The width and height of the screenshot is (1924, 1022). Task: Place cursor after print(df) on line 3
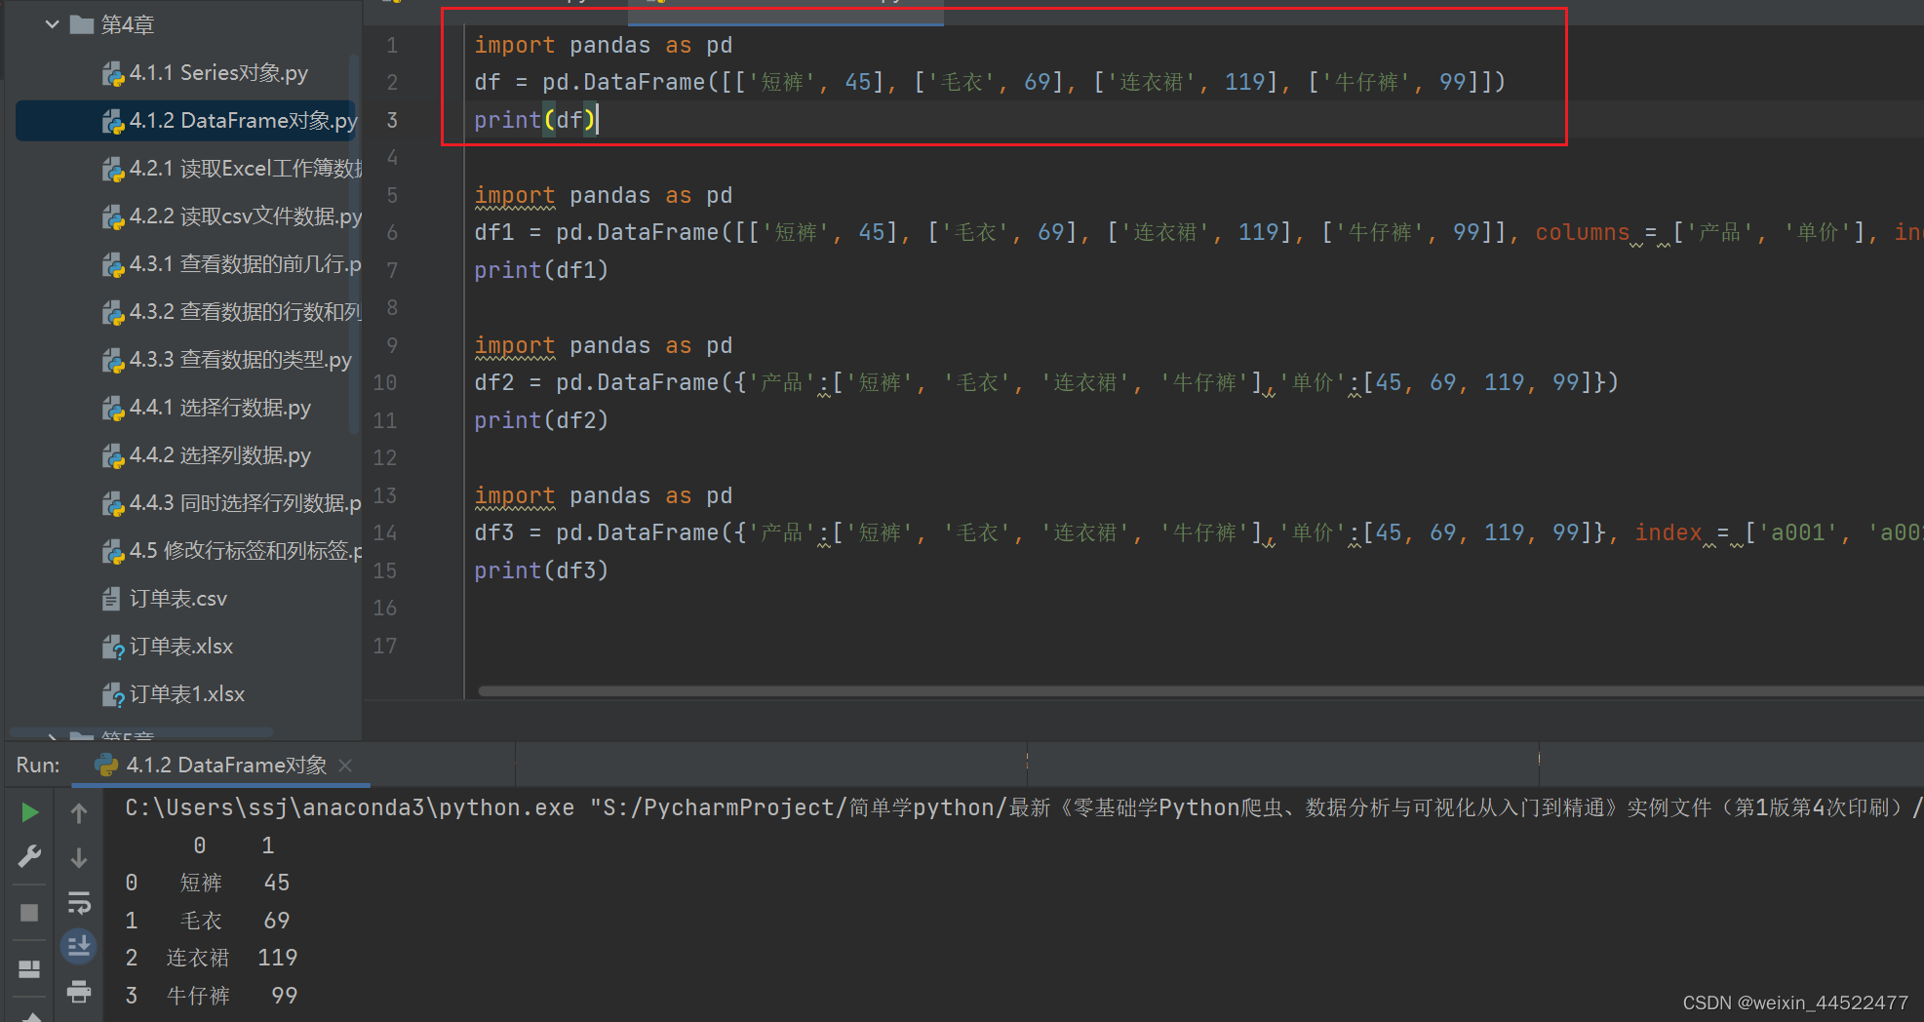tap(598, 120)
